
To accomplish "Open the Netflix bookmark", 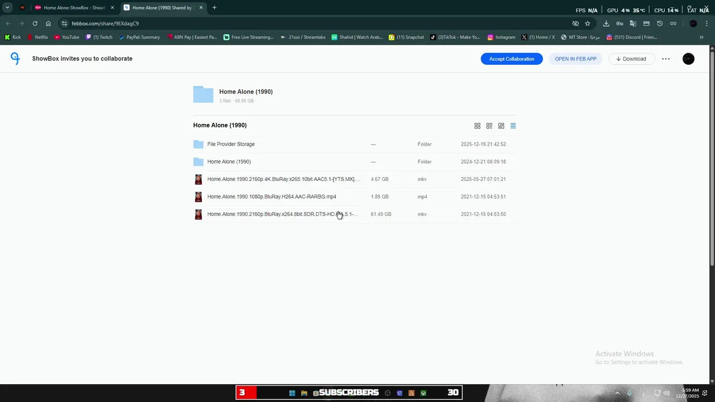I will [x=38, y=37].
